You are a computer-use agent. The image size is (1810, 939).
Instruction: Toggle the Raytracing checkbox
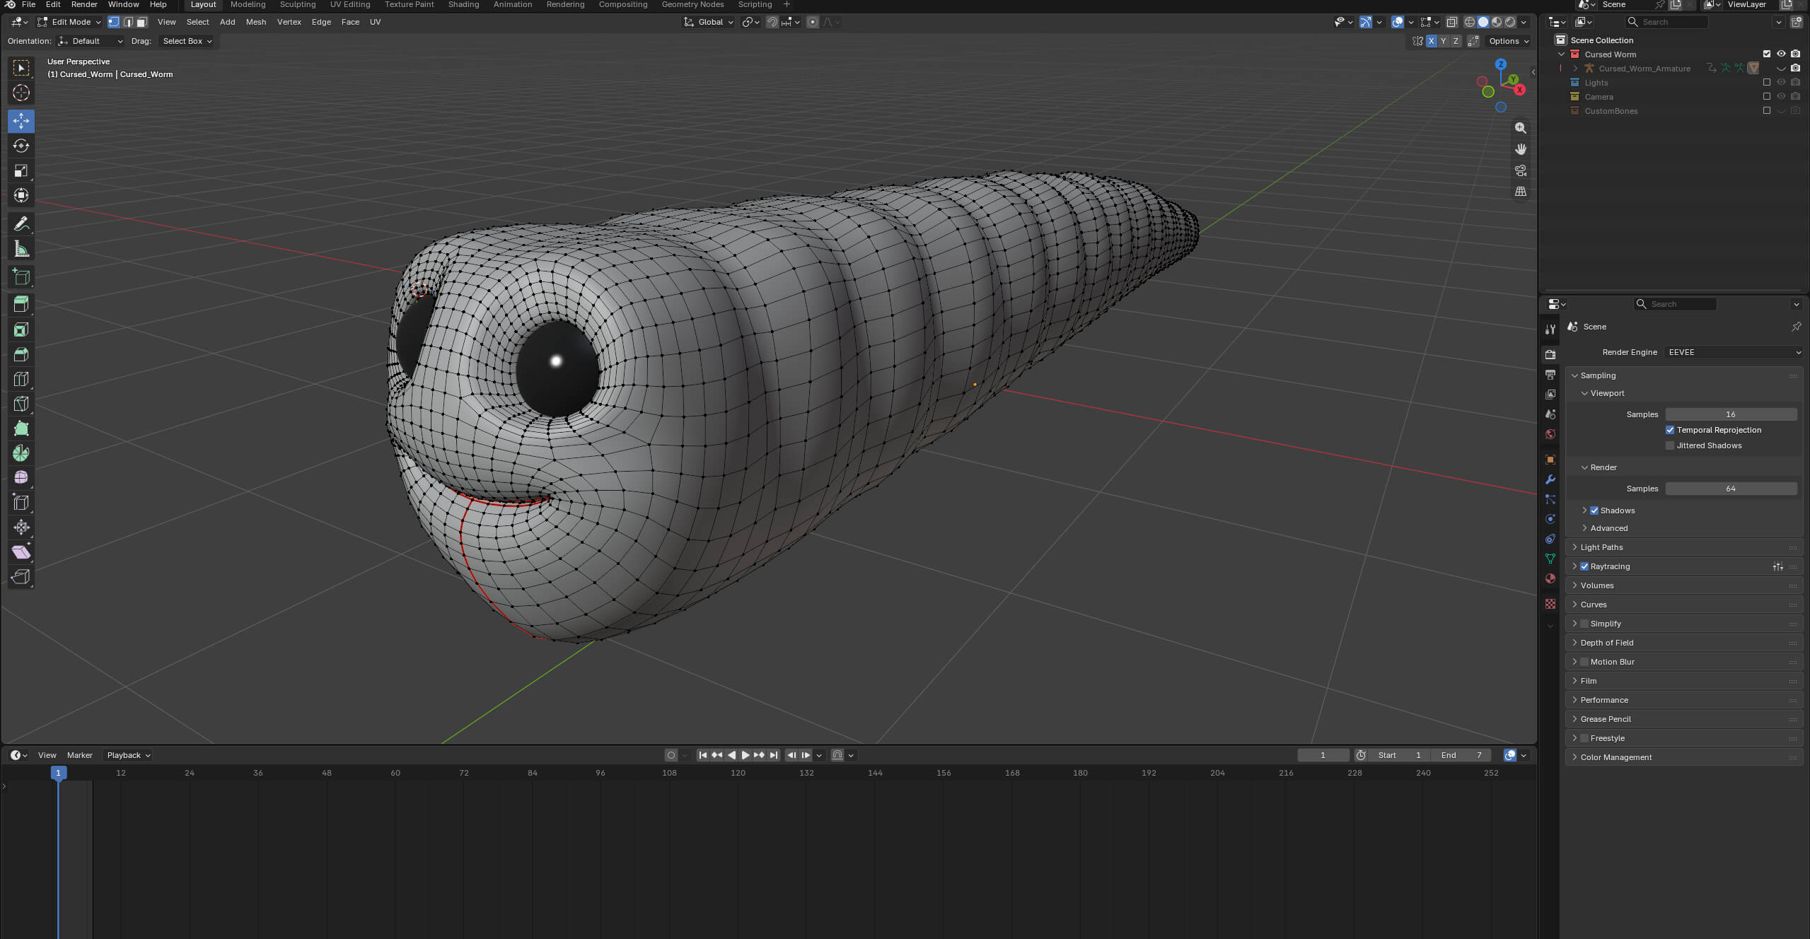tap(1584, 566)
